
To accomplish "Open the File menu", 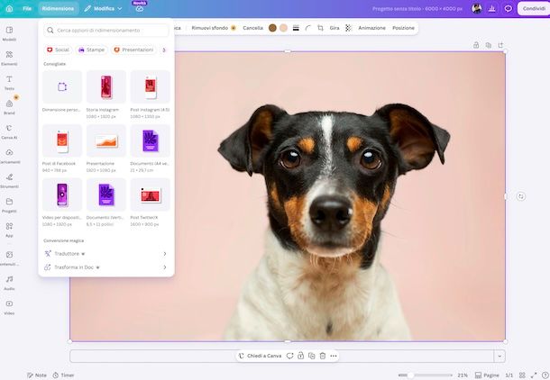I will point(27,8).
